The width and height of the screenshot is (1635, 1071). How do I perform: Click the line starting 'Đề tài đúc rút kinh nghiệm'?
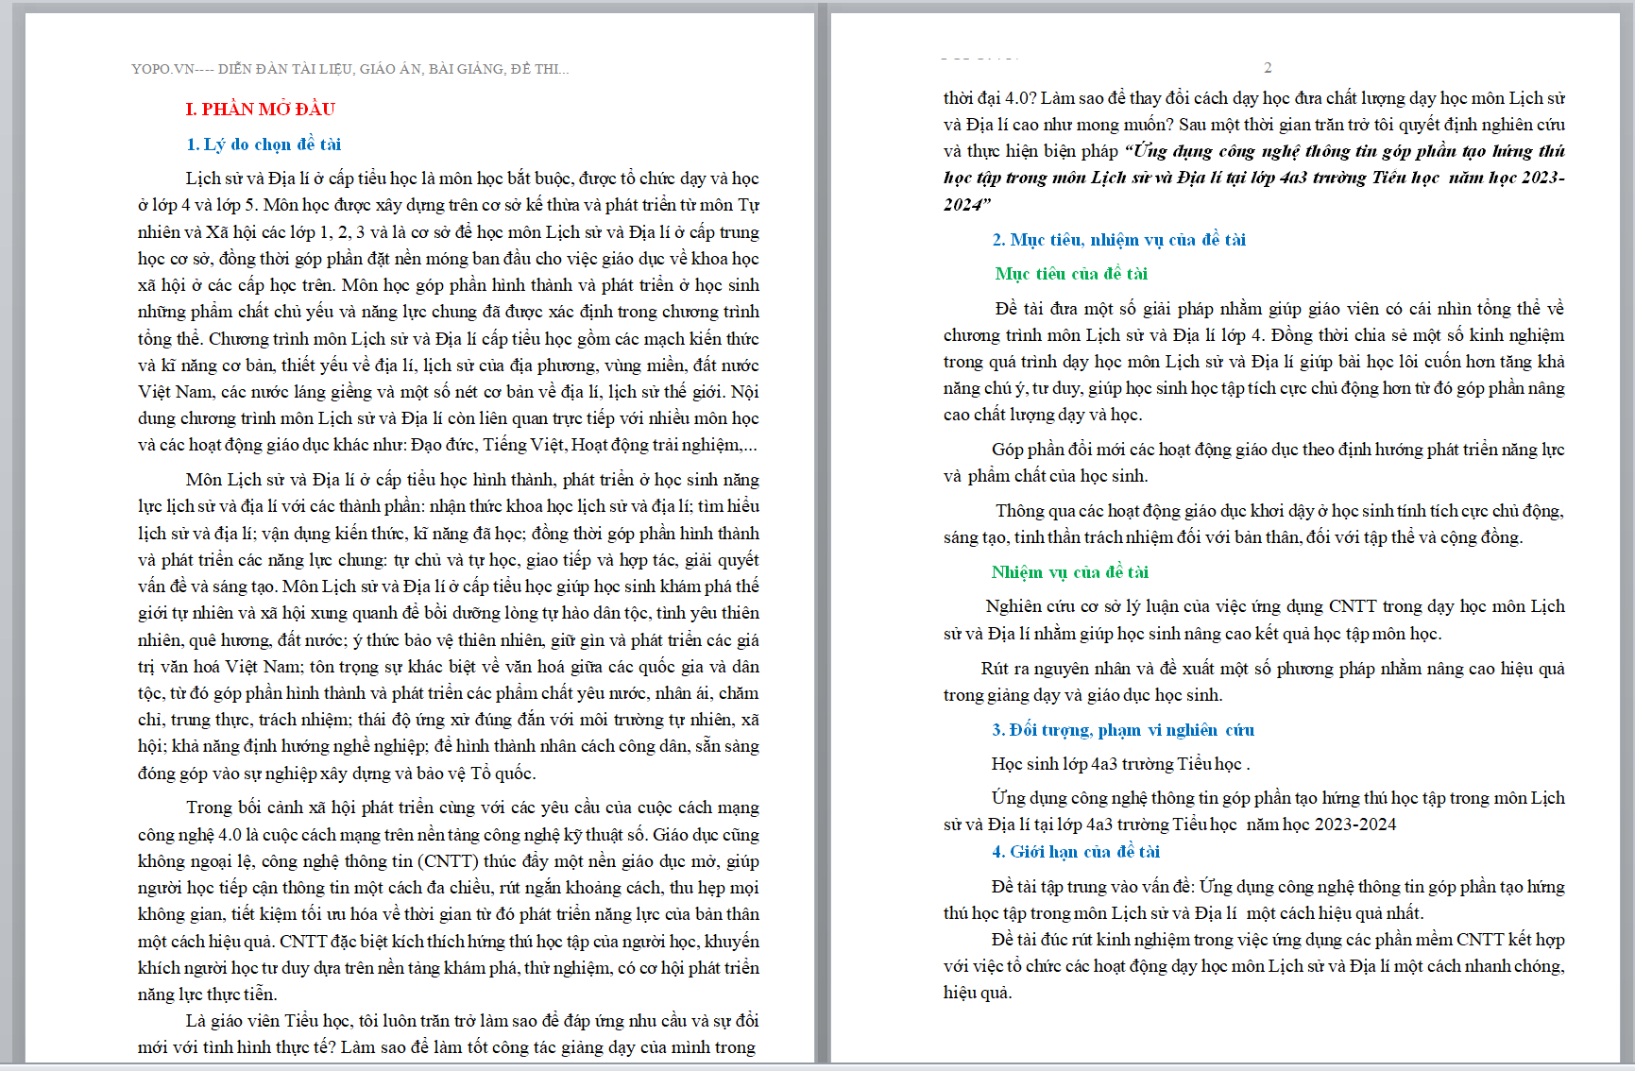point(1278,940)
